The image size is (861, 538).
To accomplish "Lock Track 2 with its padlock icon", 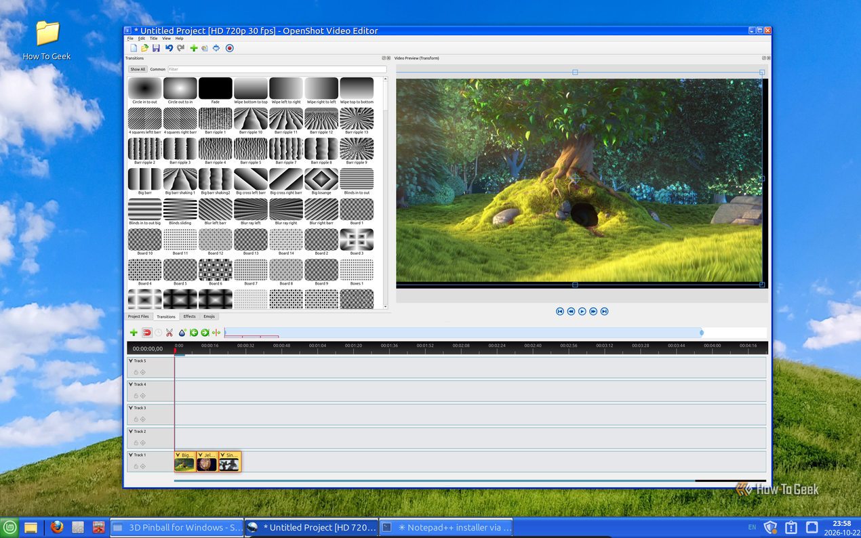I will coord(136,442).
